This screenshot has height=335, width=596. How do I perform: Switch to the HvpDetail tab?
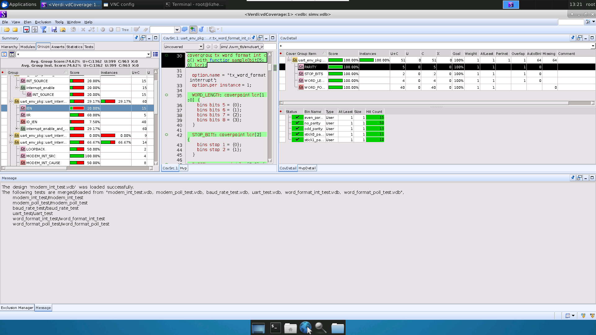[307, 168]
